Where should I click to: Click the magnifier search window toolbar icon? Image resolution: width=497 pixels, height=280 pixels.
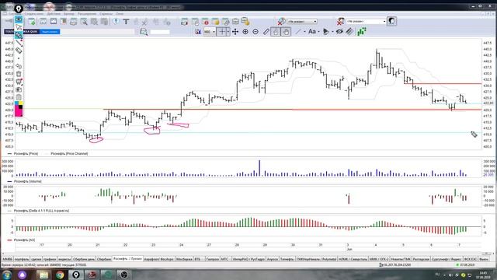tap(84, 21)
